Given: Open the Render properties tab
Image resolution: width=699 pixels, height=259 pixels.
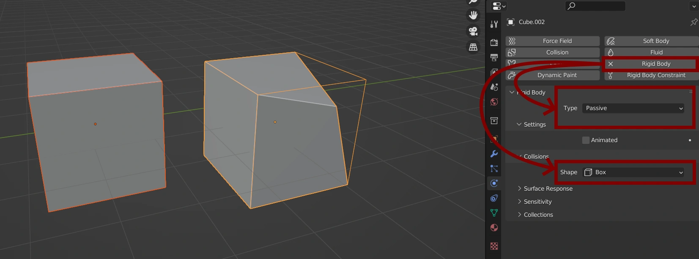Looking at the screenshot, I should click(x=494, y=42).
